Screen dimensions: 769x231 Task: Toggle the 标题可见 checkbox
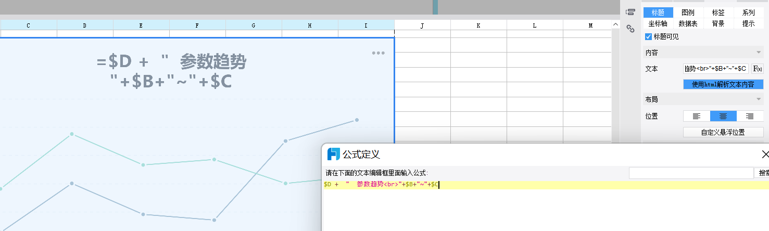(648, 37)
